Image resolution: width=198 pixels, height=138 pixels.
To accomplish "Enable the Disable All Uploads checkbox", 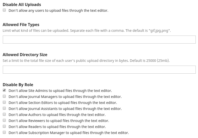I will (4, 10).
